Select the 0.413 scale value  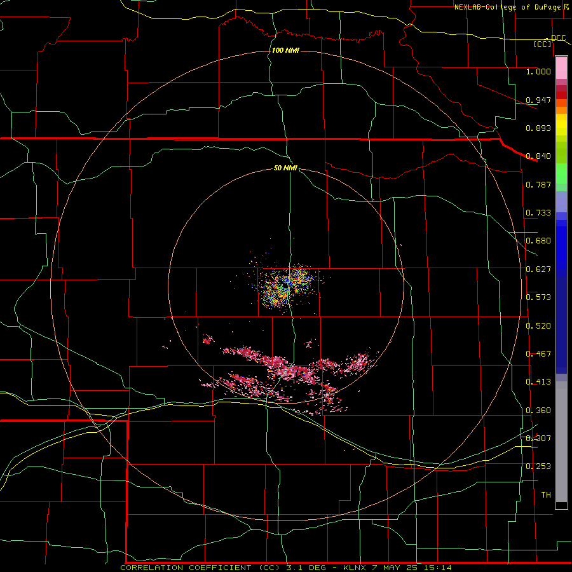point(538,382)
